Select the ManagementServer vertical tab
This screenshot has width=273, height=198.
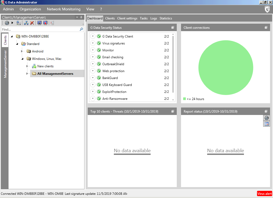click(x=5, y=64)
